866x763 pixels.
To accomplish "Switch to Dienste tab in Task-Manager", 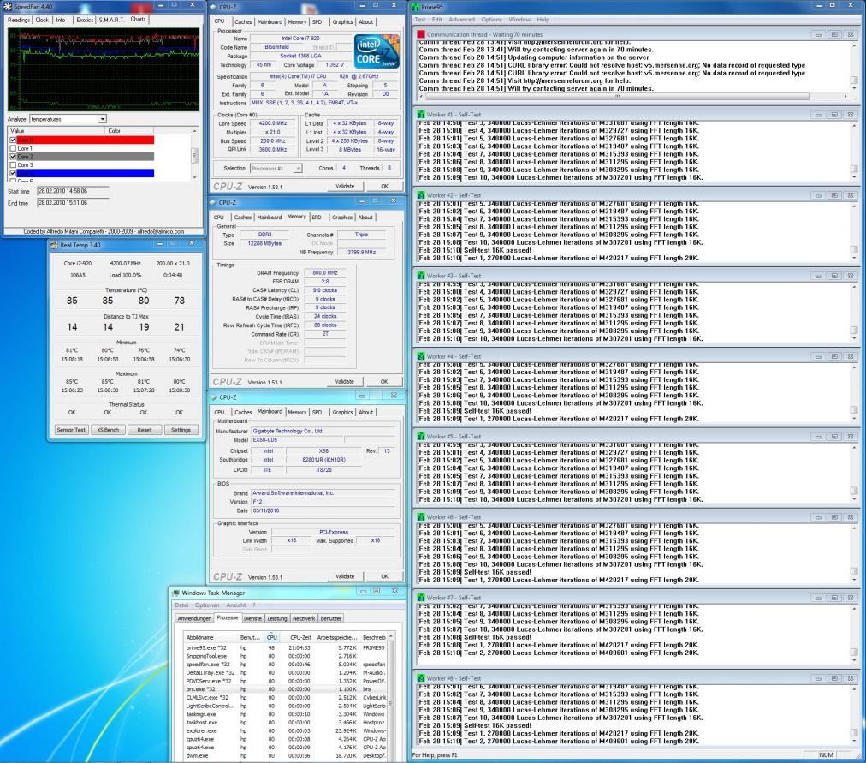I will pyautogui.click(x=252, y=619).
